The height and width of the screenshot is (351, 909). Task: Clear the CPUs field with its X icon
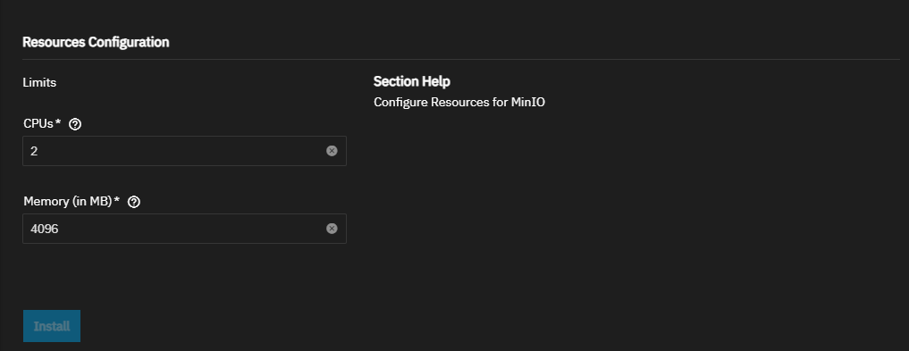332,151
